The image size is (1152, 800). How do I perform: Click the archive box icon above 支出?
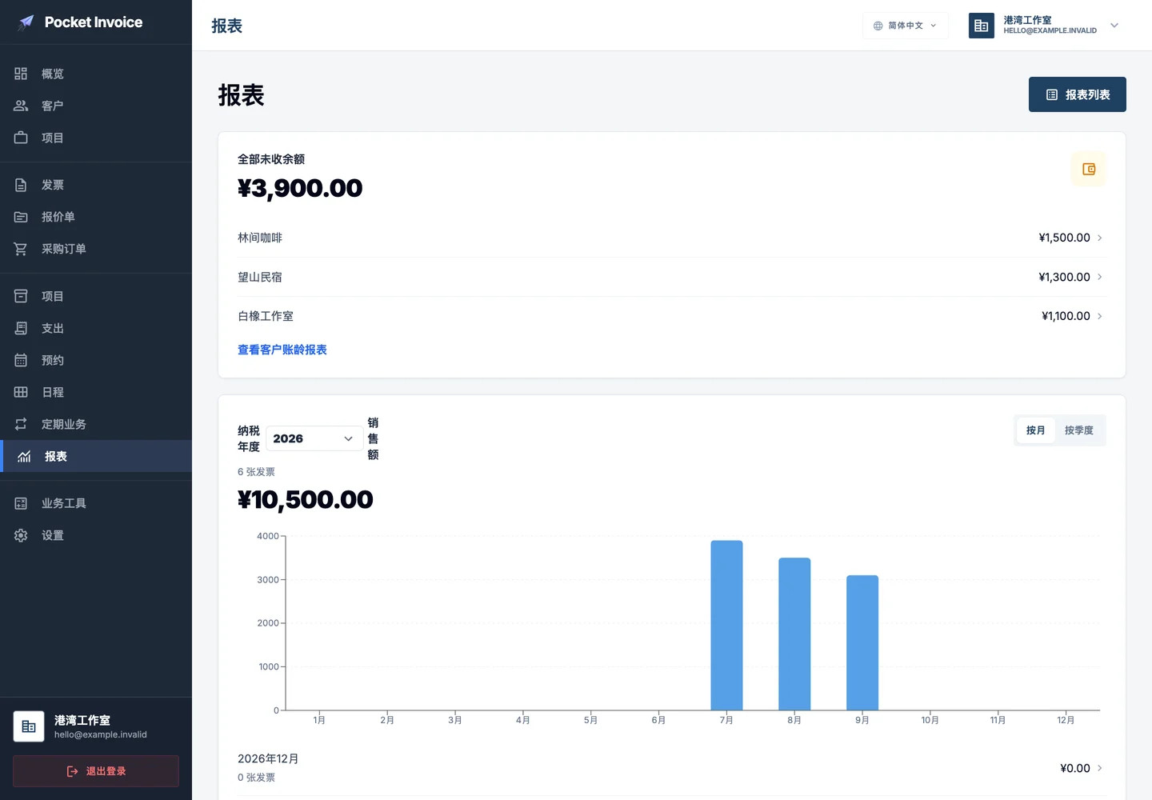point(21,296)
